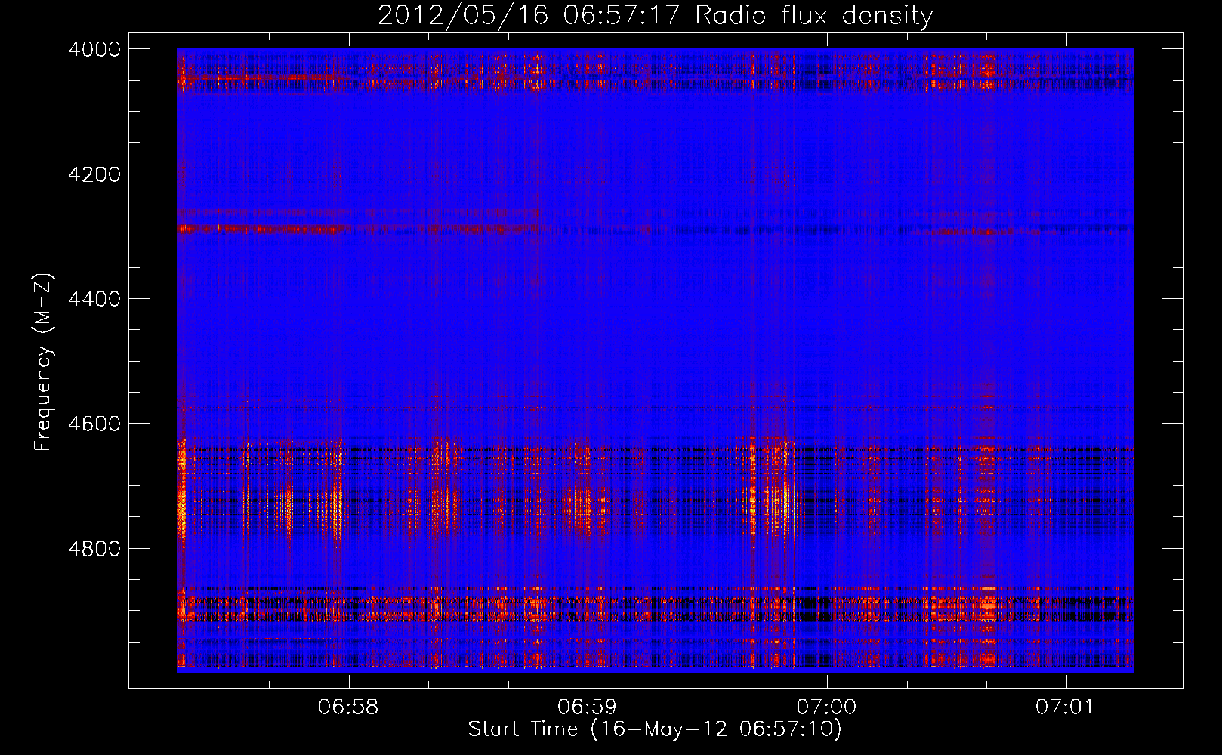Image resolution: width=1222 pixels, height=755 pixels.
Task: Select the 'Frequency (MHZ)' y-axis label
Action: [43, 362]
